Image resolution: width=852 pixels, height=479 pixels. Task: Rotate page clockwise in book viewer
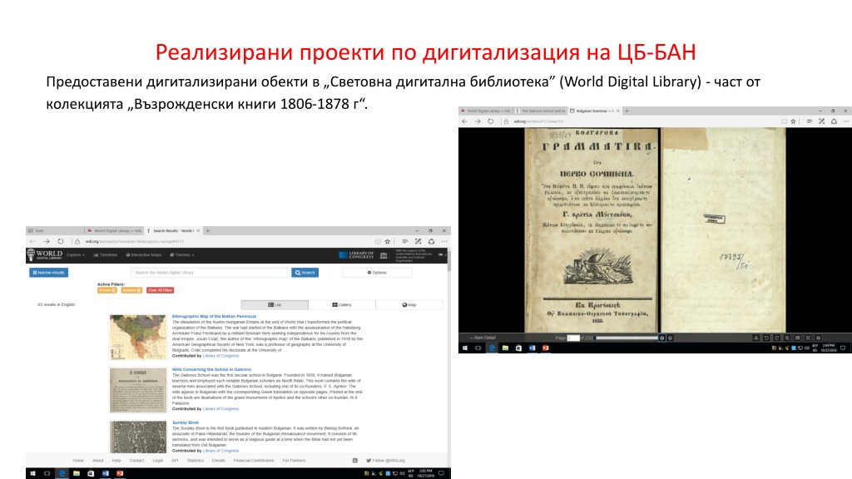(776, 338)
